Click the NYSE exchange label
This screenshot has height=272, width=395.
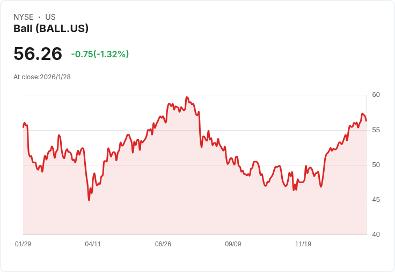click(x=24, y=17)
